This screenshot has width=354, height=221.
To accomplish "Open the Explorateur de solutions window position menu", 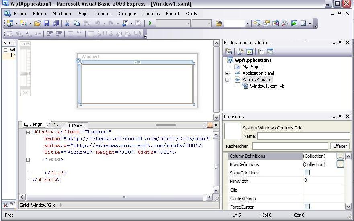I will (x=334, y=43).
